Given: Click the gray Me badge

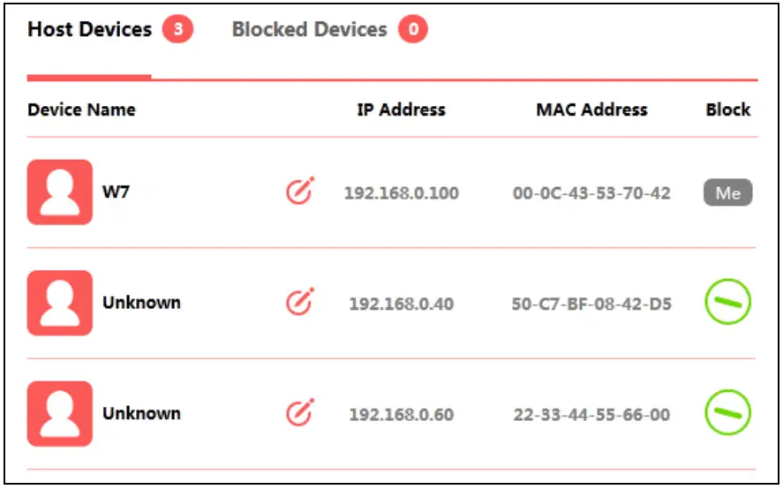Looking at the screenshot, I should [x=727, y=192].
